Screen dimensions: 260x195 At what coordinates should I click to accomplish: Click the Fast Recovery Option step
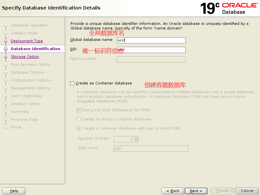tap(30, 64)
